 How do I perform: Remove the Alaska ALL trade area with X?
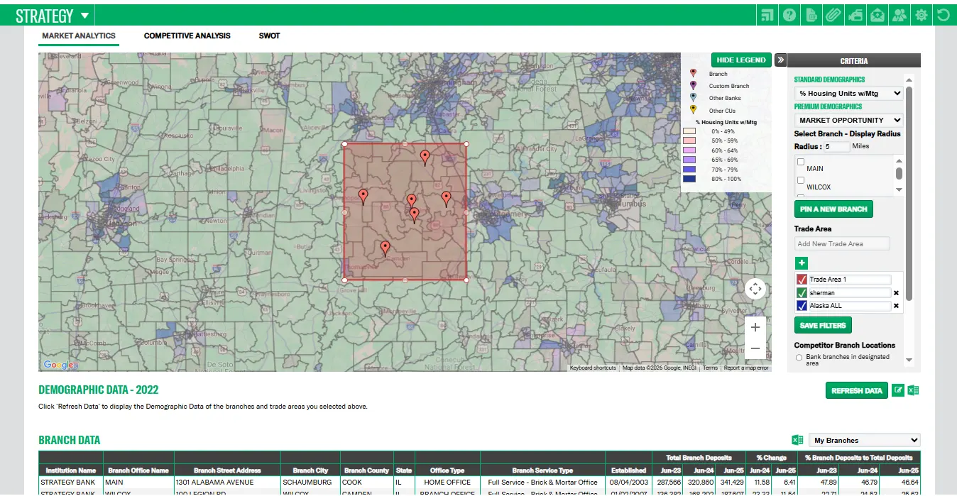coord(896,307)
